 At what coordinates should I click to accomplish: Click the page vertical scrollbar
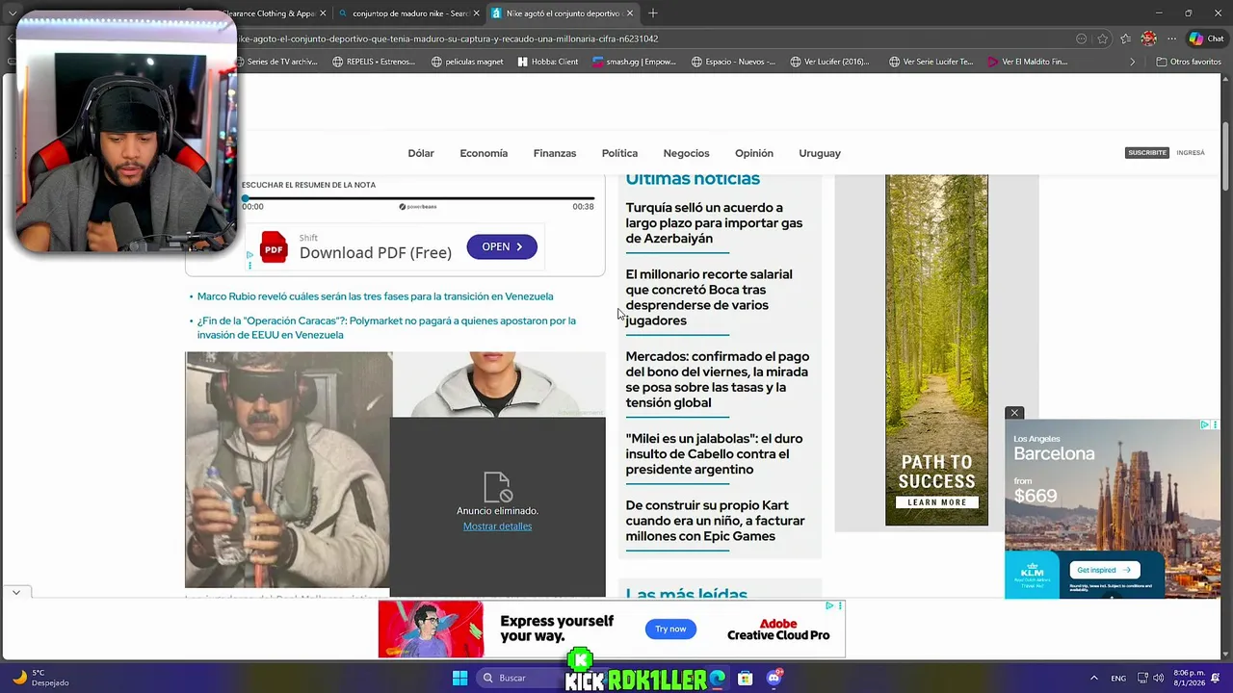point(1225,154)
